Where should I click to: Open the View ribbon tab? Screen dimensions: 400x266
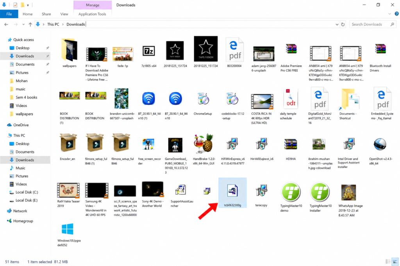pos(64,14)
